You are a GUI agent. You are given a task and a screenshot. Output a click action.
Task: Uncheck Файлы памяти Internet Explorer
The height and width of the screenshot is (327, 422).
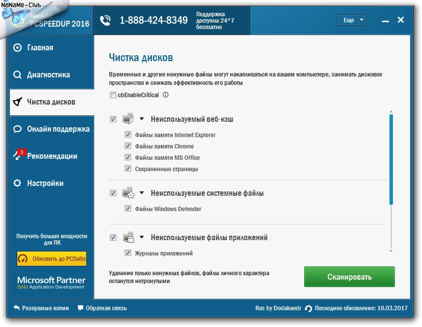[x=128, y=135]
